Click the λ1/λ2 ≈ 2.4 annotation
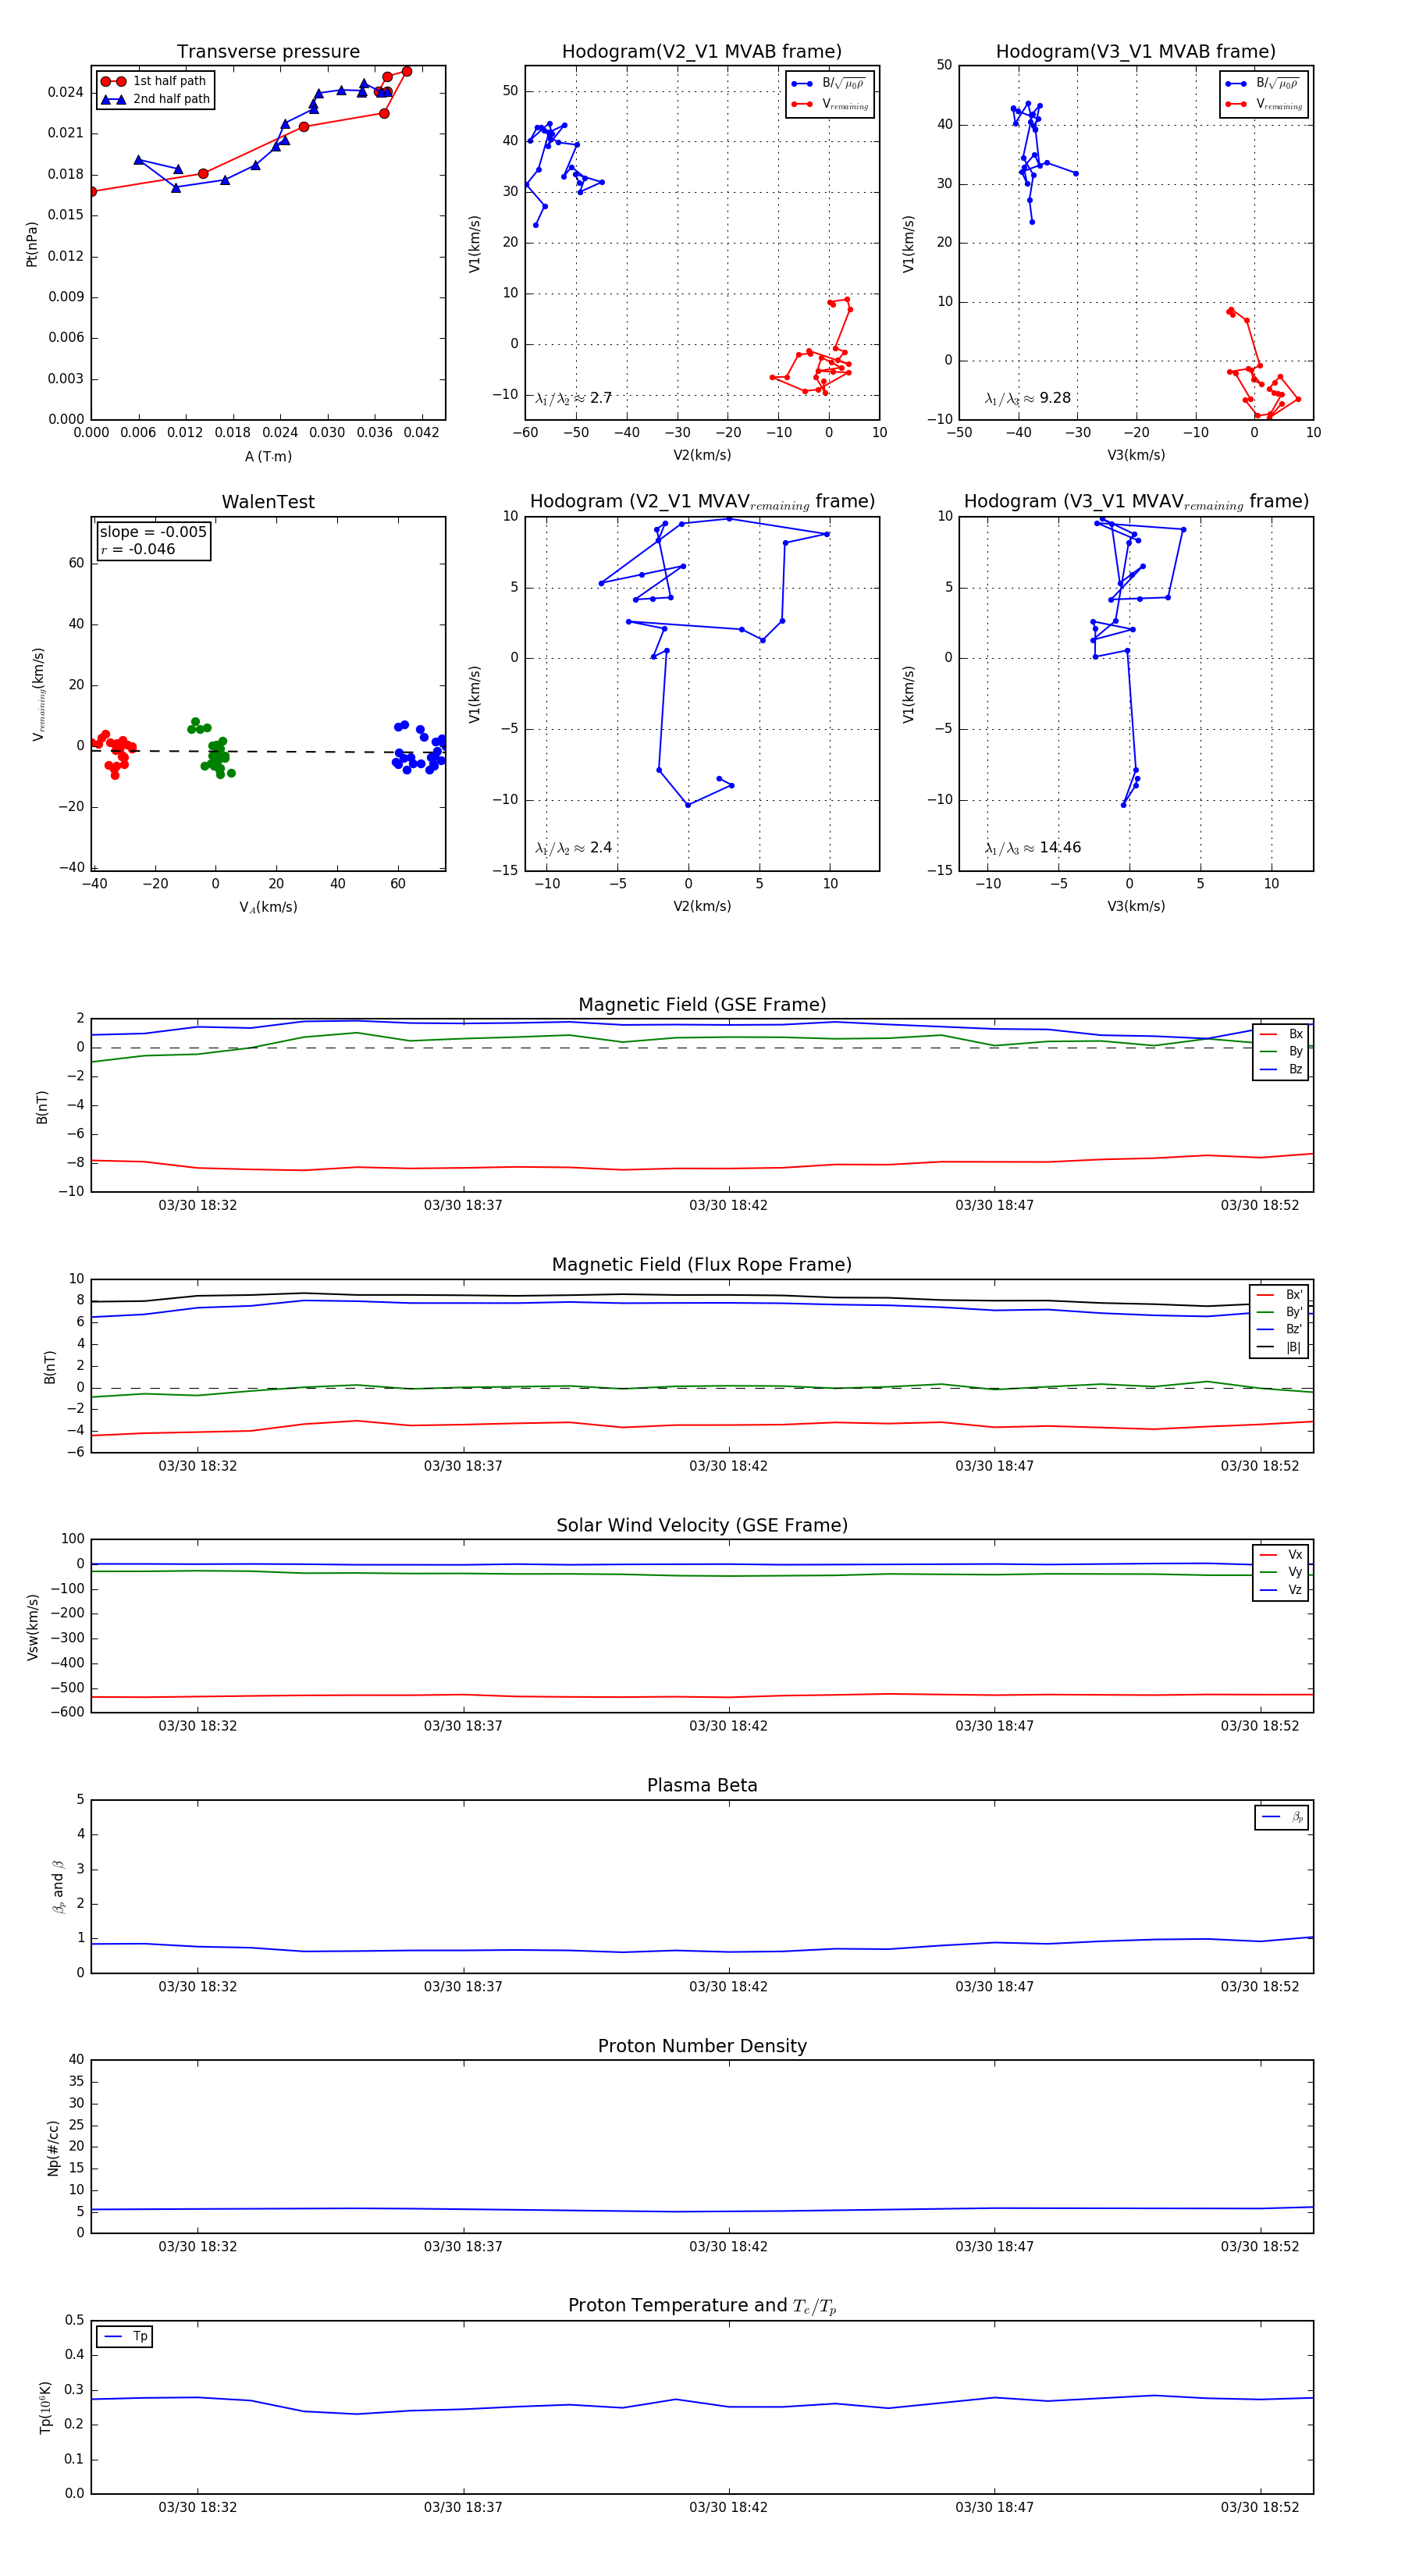This screenshot has width=1405, height=2576. [x=574, y=848]
